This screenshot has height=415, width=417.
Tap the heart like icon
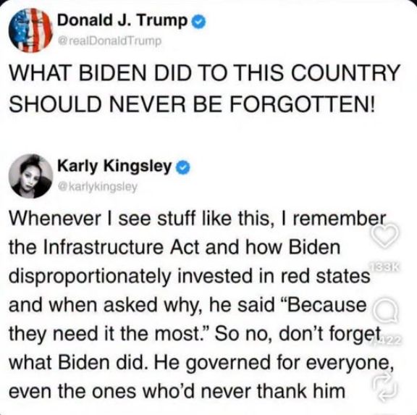tap(385, 235)
